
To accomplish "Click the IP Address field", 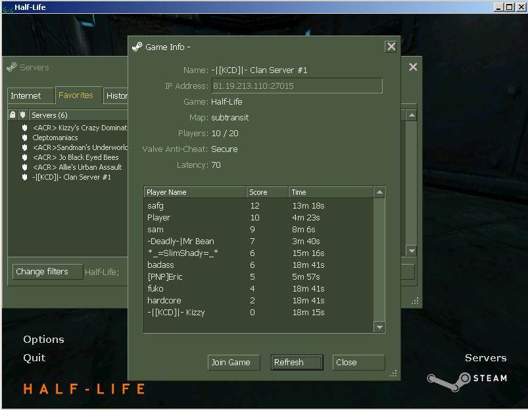I will point(297,86).
